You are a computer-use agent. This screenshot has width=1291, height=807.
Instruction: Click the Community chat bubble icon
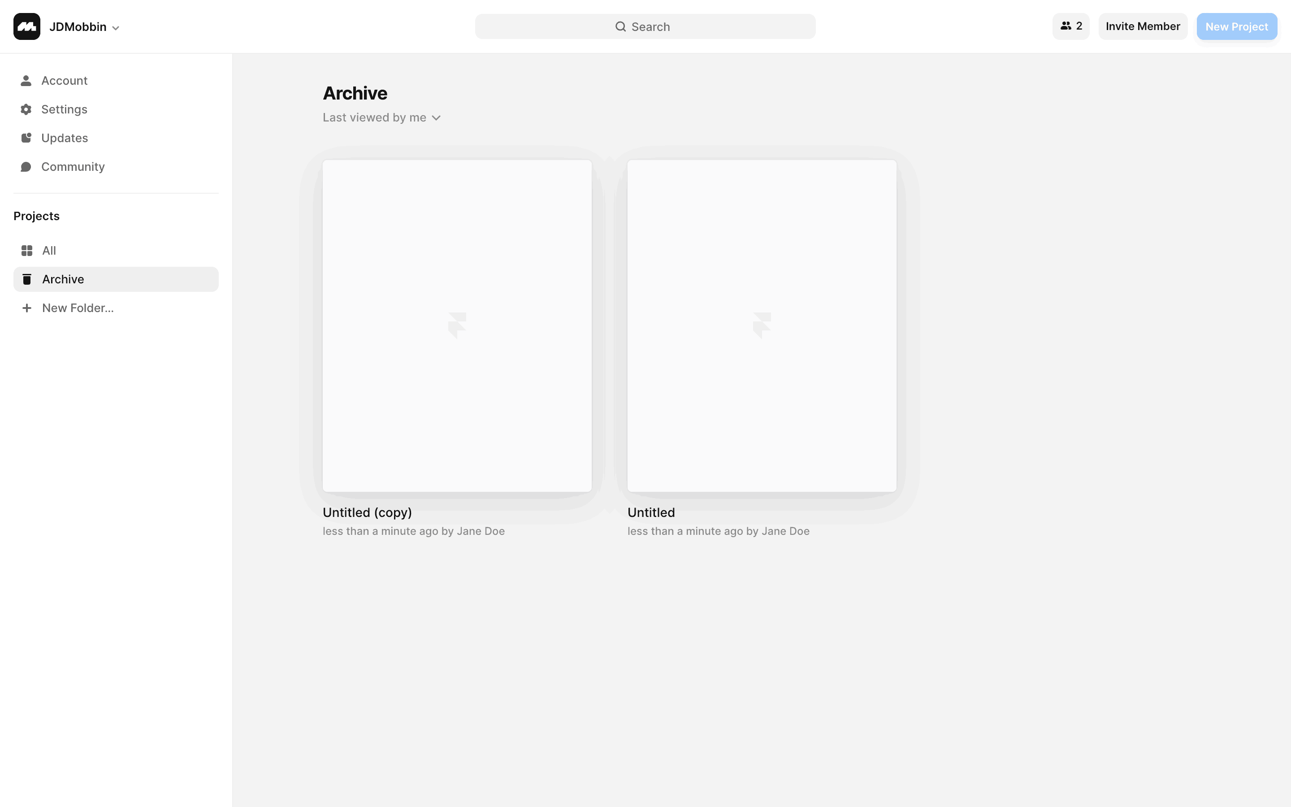point(26,166)
